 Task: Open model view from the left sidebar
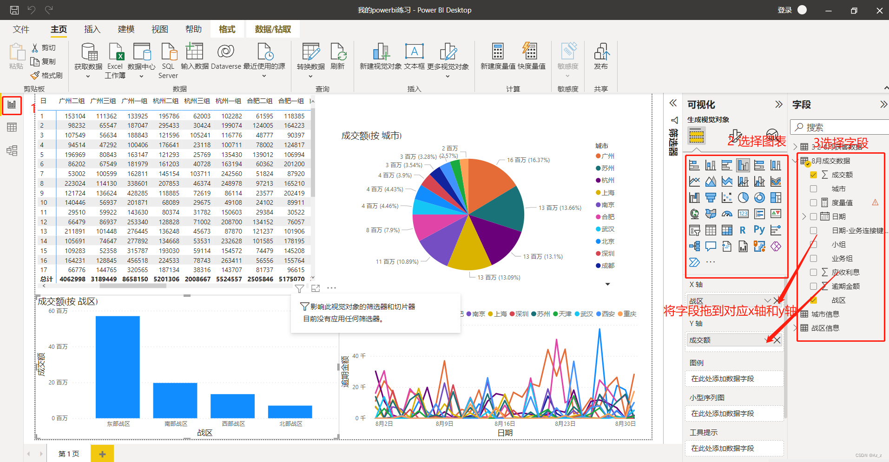tap(12, 150)
